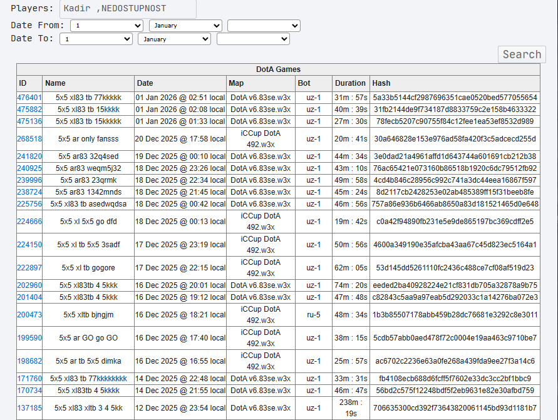Screen dimensions: 558x420
Task: Select game name '5x5 xl83 tb asedwqdsa'
Action: 88,204
